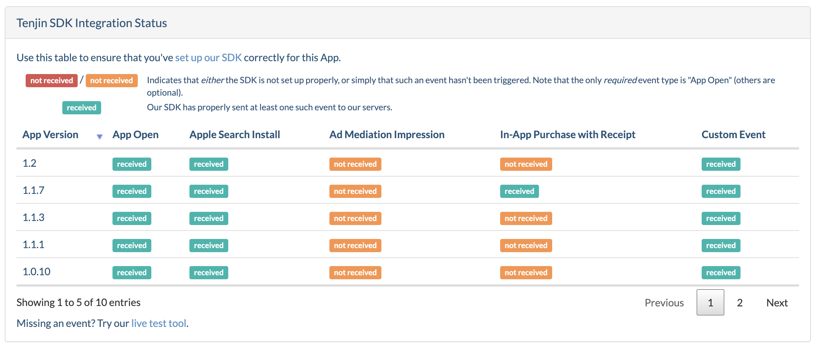Click In-App Purchase not received badge for 1.1.1
The image size is (820, 350).
(x=526, y=246)
